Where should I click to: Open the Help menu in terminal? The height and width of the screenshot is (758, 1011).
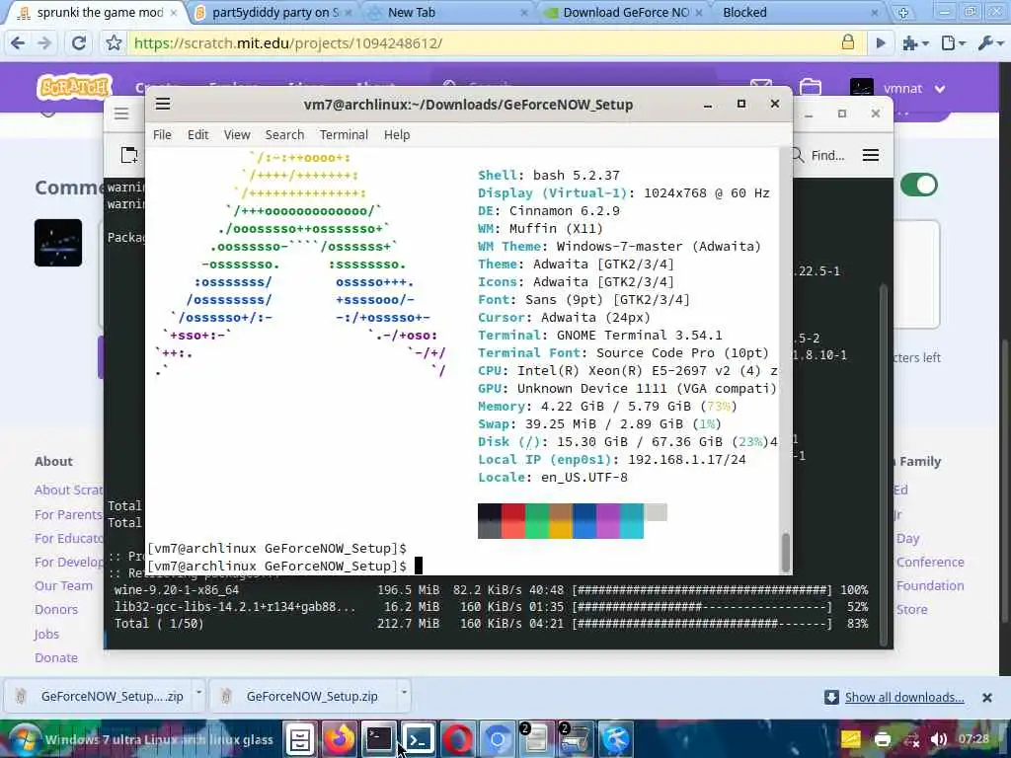point(397,134)
